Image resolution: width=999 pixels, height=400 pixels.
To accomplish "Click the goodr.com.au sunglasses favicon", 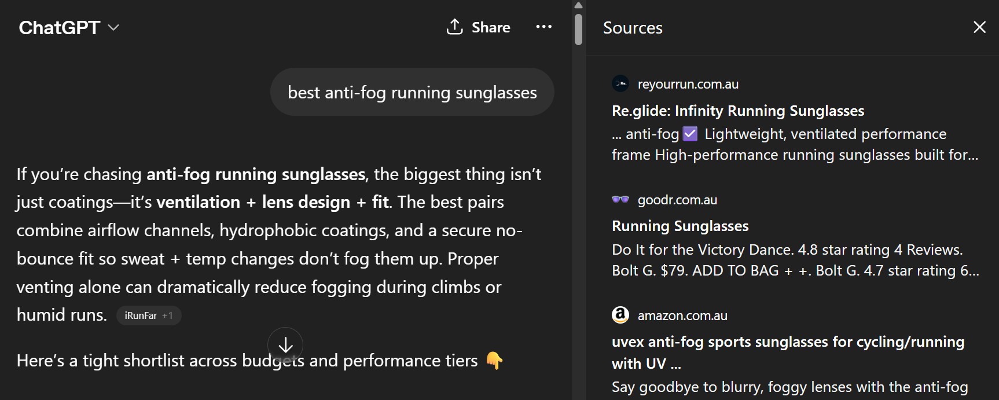I will [x=620, y=200].
